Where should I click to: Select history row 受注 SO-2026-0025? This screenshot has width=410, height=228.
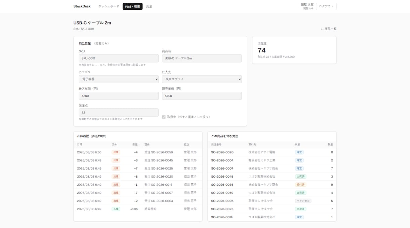(x=138, y=168)
